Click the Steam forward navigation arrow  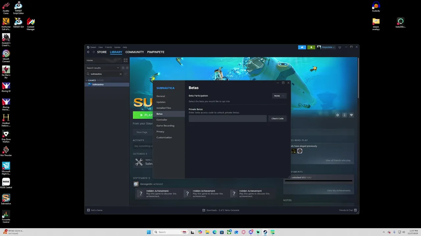point(93,52)
